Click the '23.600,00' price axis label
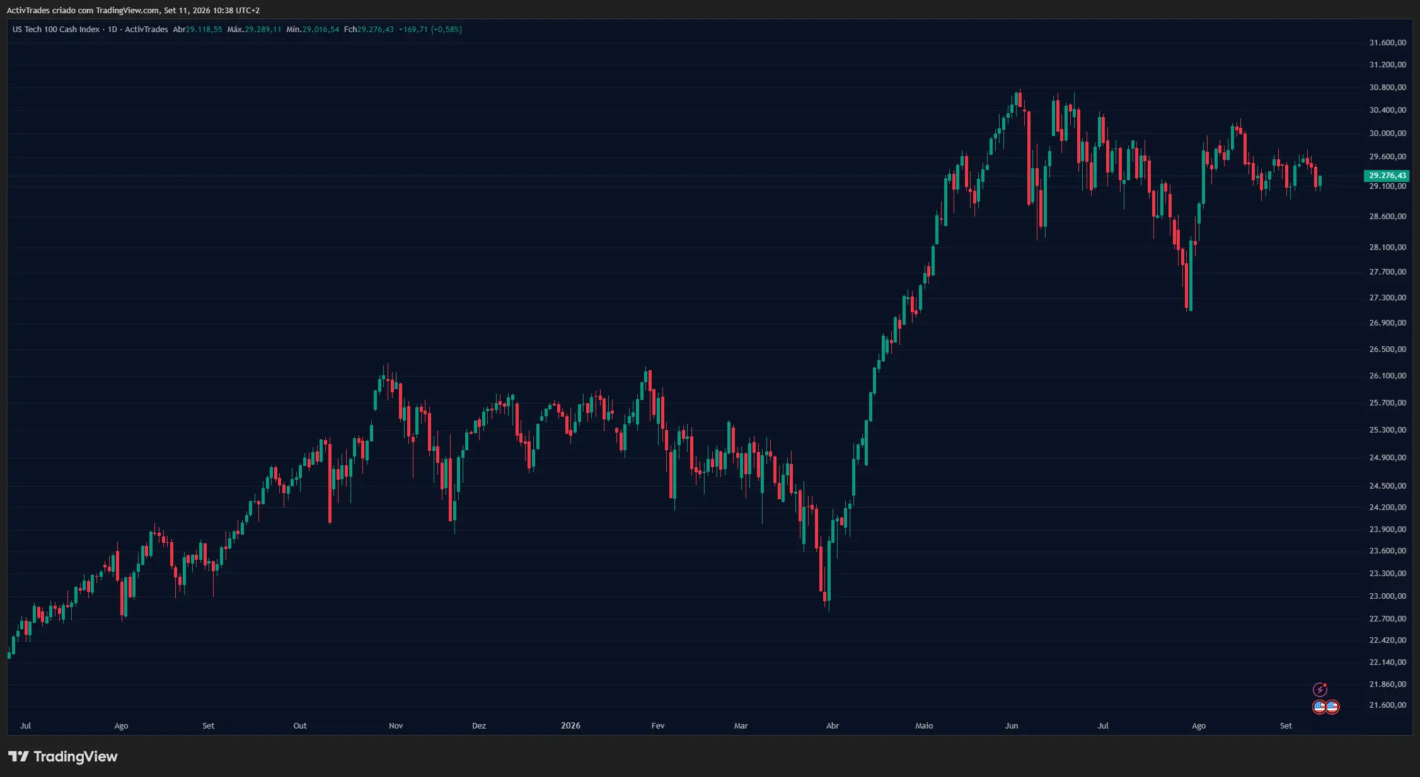 click(x=1387, y=551)
